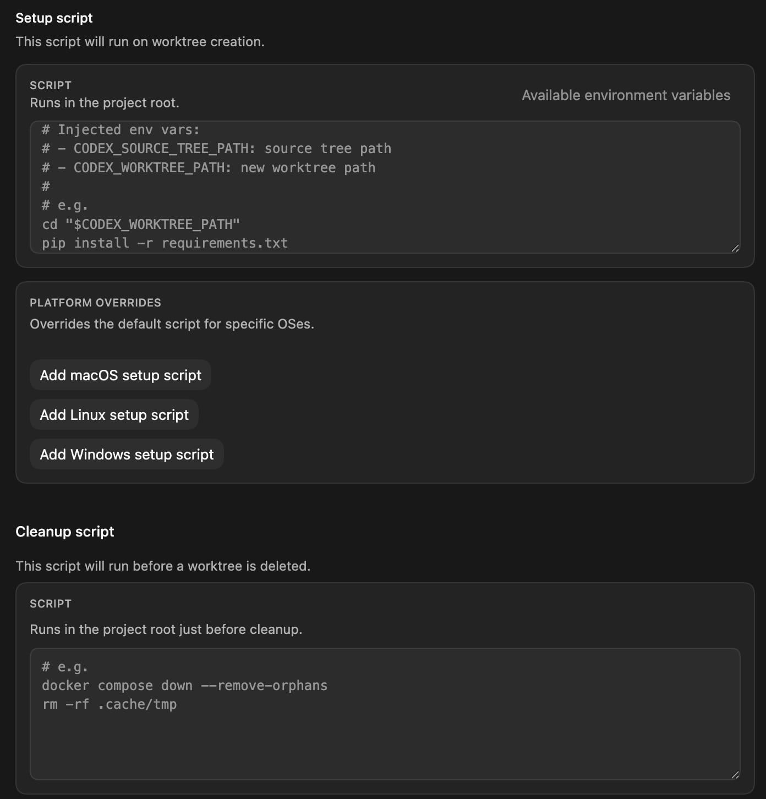Open the Available environment variables link
766x799 pixels.
(625, 95)
